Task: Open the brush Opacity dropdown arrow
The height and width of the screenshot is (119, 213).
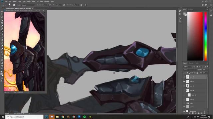Action: pos(47,5)
